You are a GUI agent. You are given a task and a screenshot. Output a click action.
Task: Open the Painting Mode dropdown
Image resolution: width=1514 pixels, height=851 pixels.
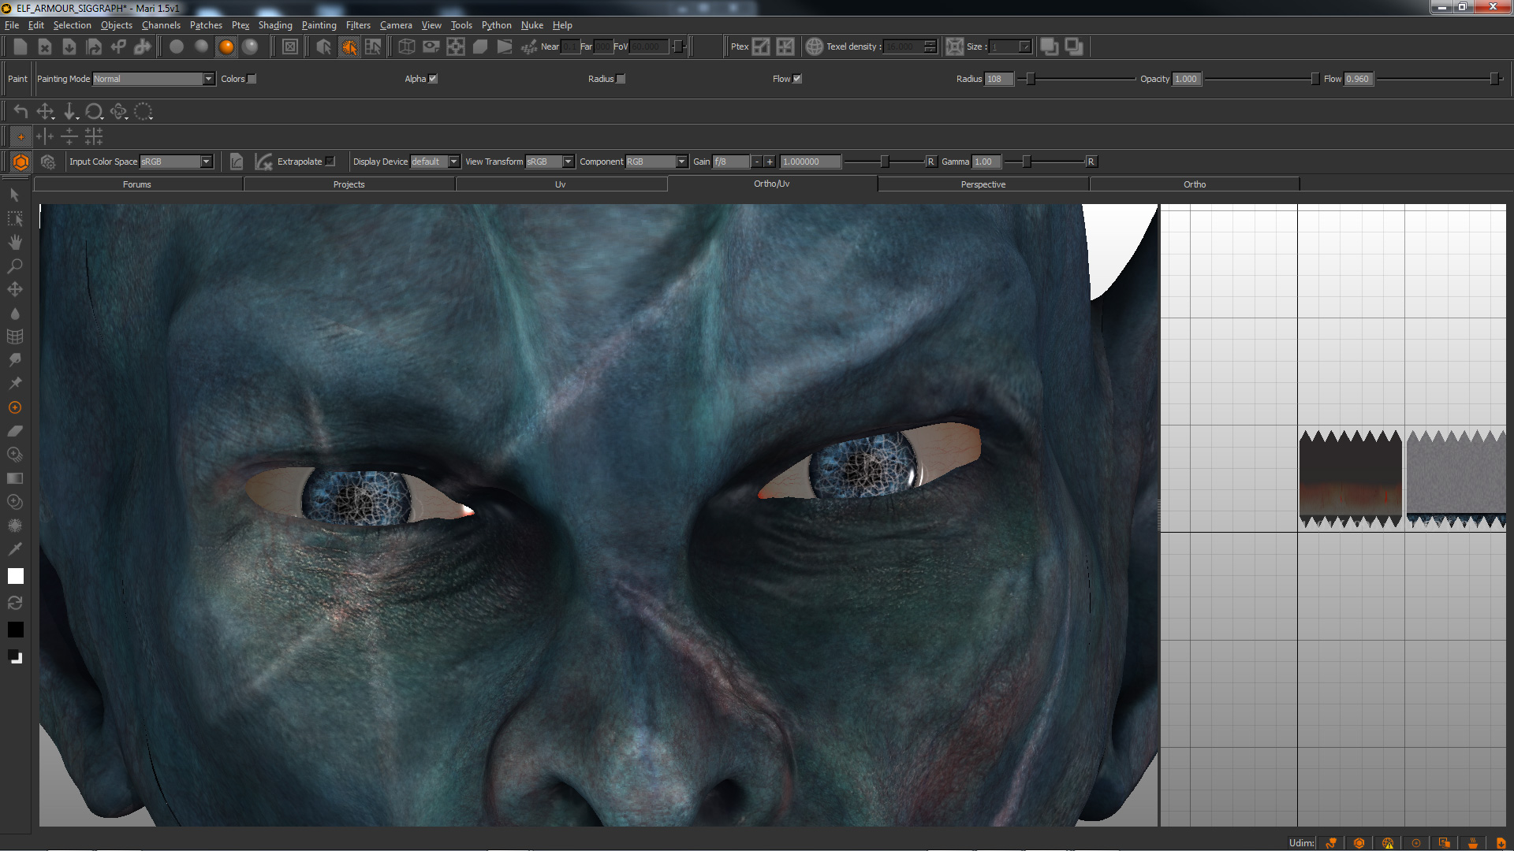154,79
